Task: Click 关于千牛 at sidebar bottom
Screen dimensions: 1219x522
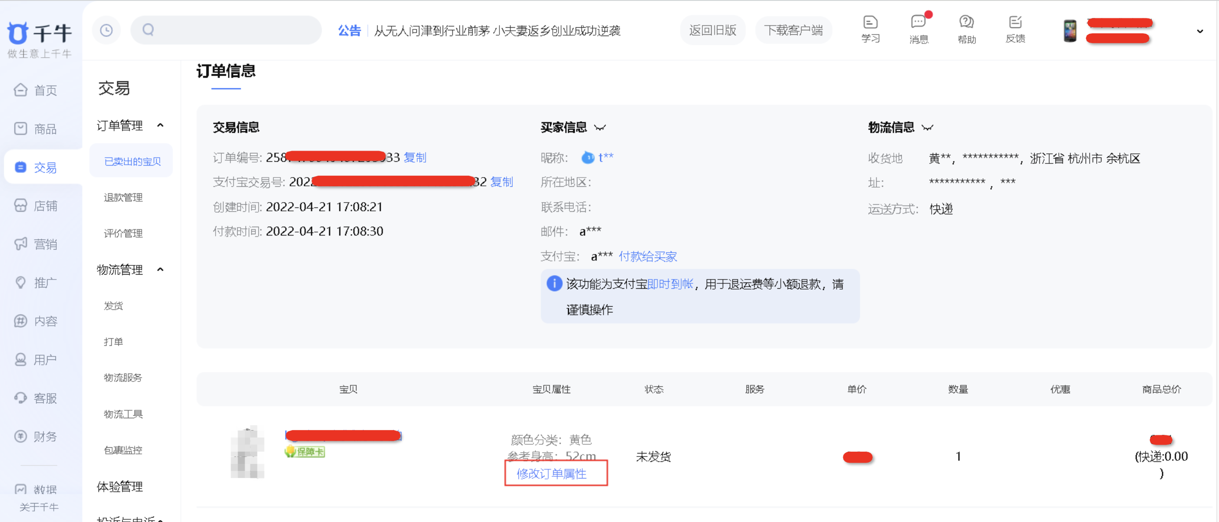Action: [39, 507]
